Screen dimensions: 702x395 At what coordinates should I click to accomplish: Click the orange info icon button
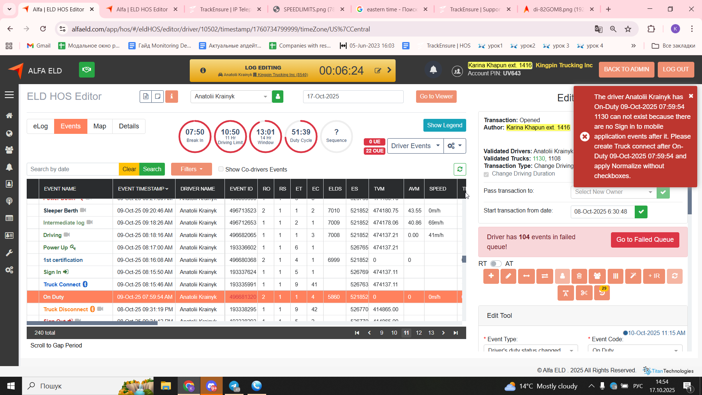171,97
